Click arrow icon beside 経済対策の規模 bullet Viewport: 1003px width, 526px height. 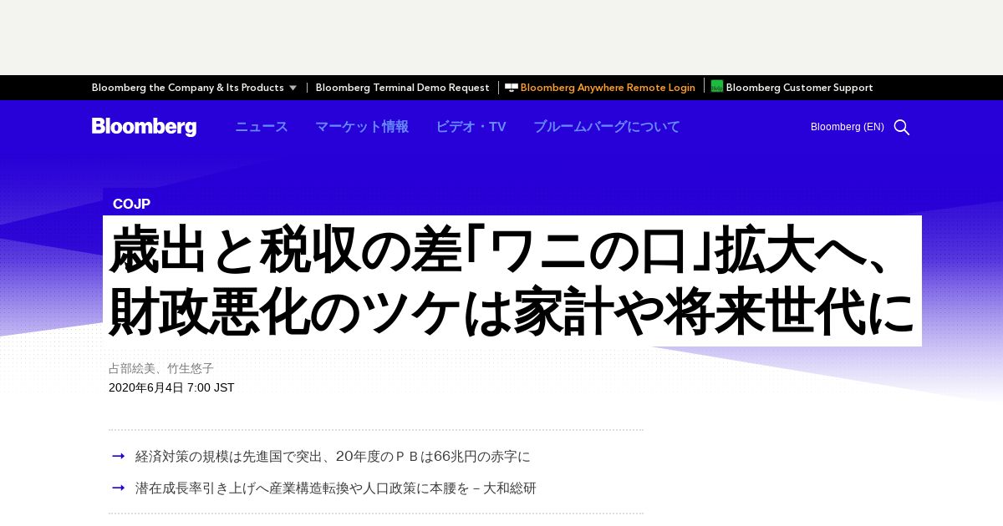click(x=119, y=456)
